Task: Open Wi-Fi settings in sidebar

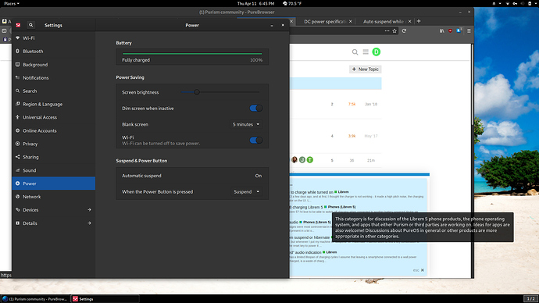Action: [53, 38]
